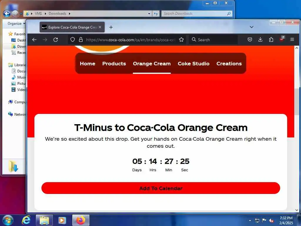The width and height of the screenshot is (301, 226).
Task: Click the padlock site security icon
Action: 81,40
